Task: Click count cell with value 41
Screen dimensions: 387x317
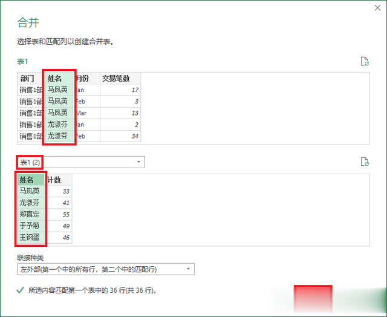Action: tap(58, 203)
